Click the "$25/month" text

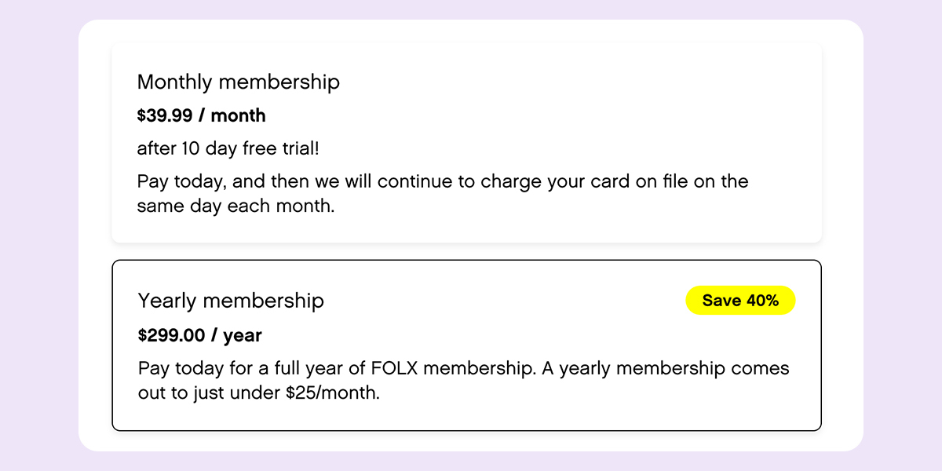tap(332, 392)
